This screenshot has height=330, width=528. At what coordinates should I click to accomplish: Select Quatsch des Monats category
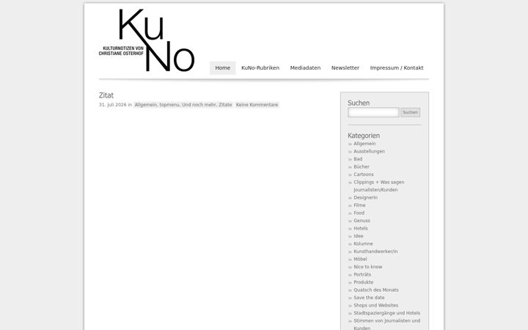376,290
